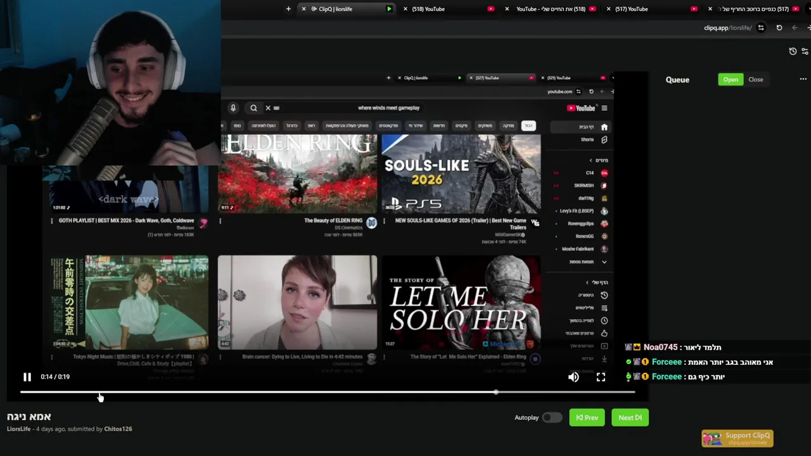Open the YouTube hamburger menu in video
811x456 pixels.
point(604,108)
